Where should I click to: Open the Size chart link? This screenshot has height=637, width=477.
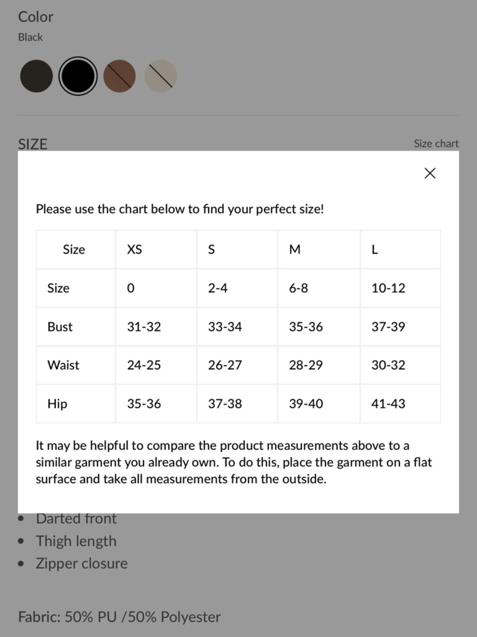[436, 143]
